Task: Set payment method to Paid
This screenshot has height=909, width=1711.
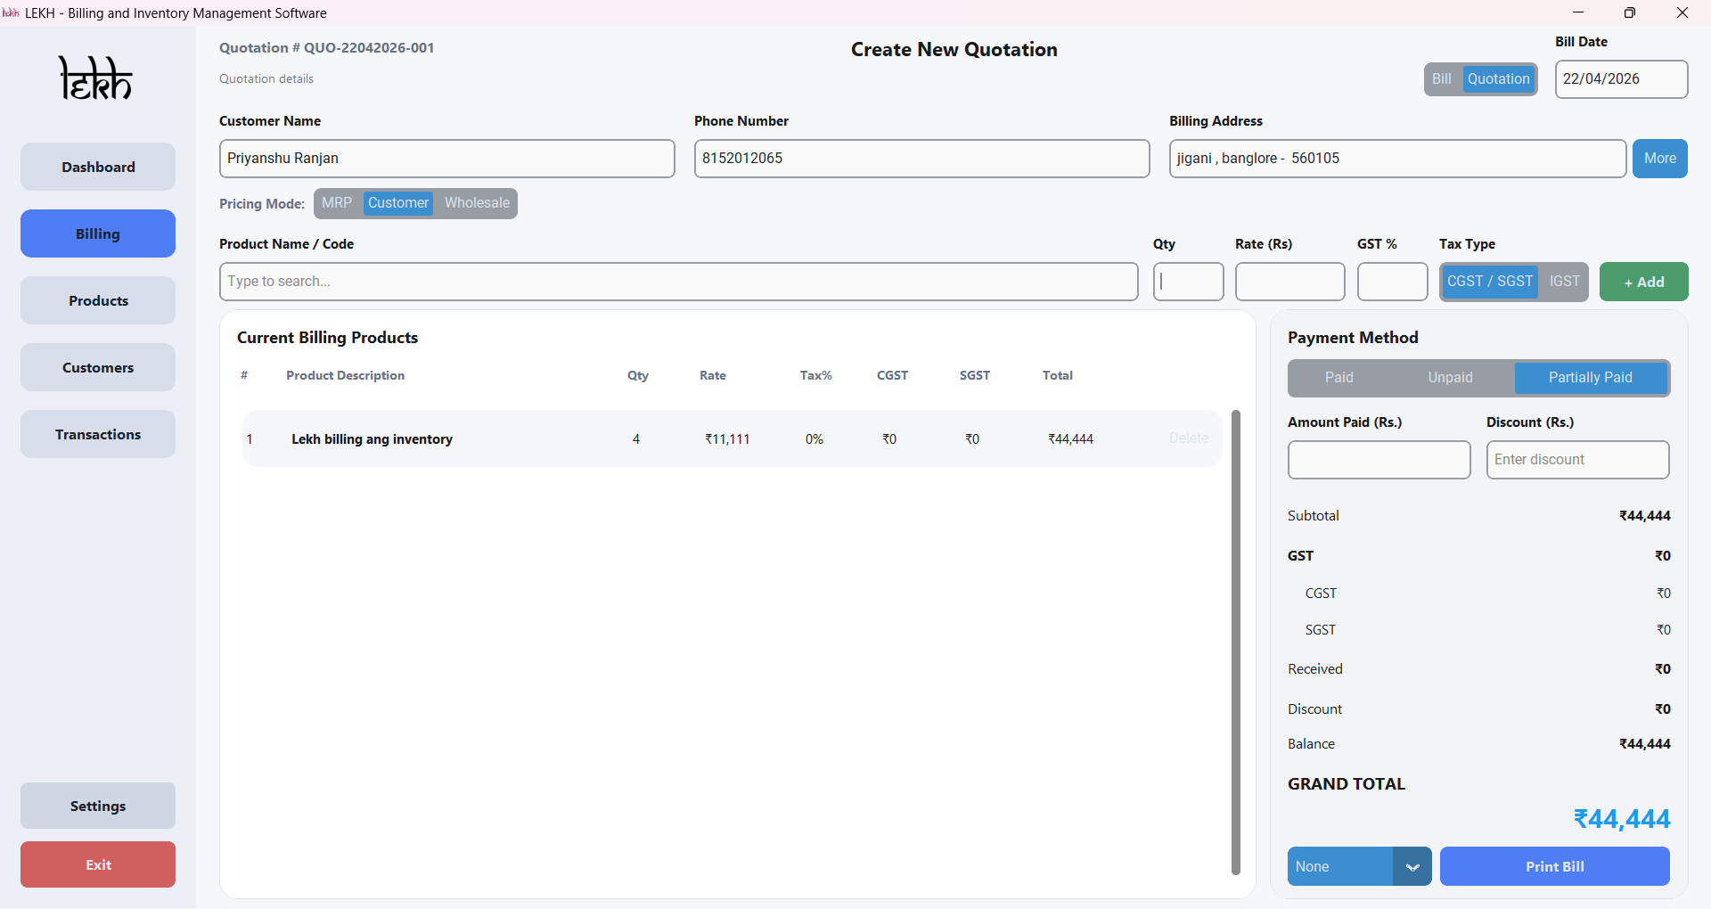Action: tap(1339, 378)
